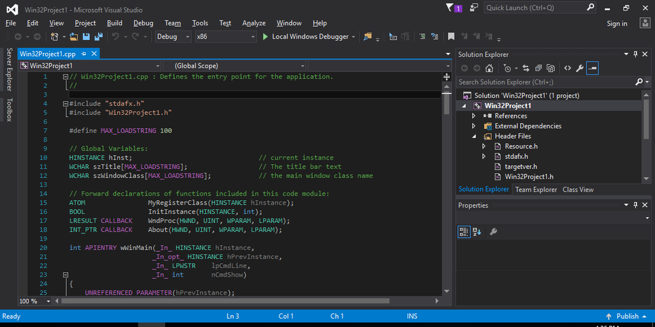Click Publish in the status bar

coord(627,316)
